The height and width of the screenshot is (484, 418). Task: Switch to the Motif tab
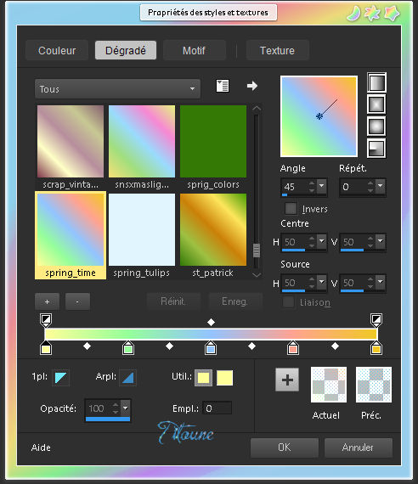click(x=194, y=50)
